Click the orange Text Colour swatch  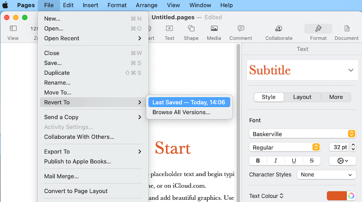337,196
